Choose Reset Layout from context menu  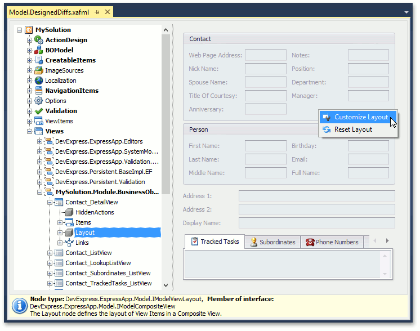(x=358, y=129)
